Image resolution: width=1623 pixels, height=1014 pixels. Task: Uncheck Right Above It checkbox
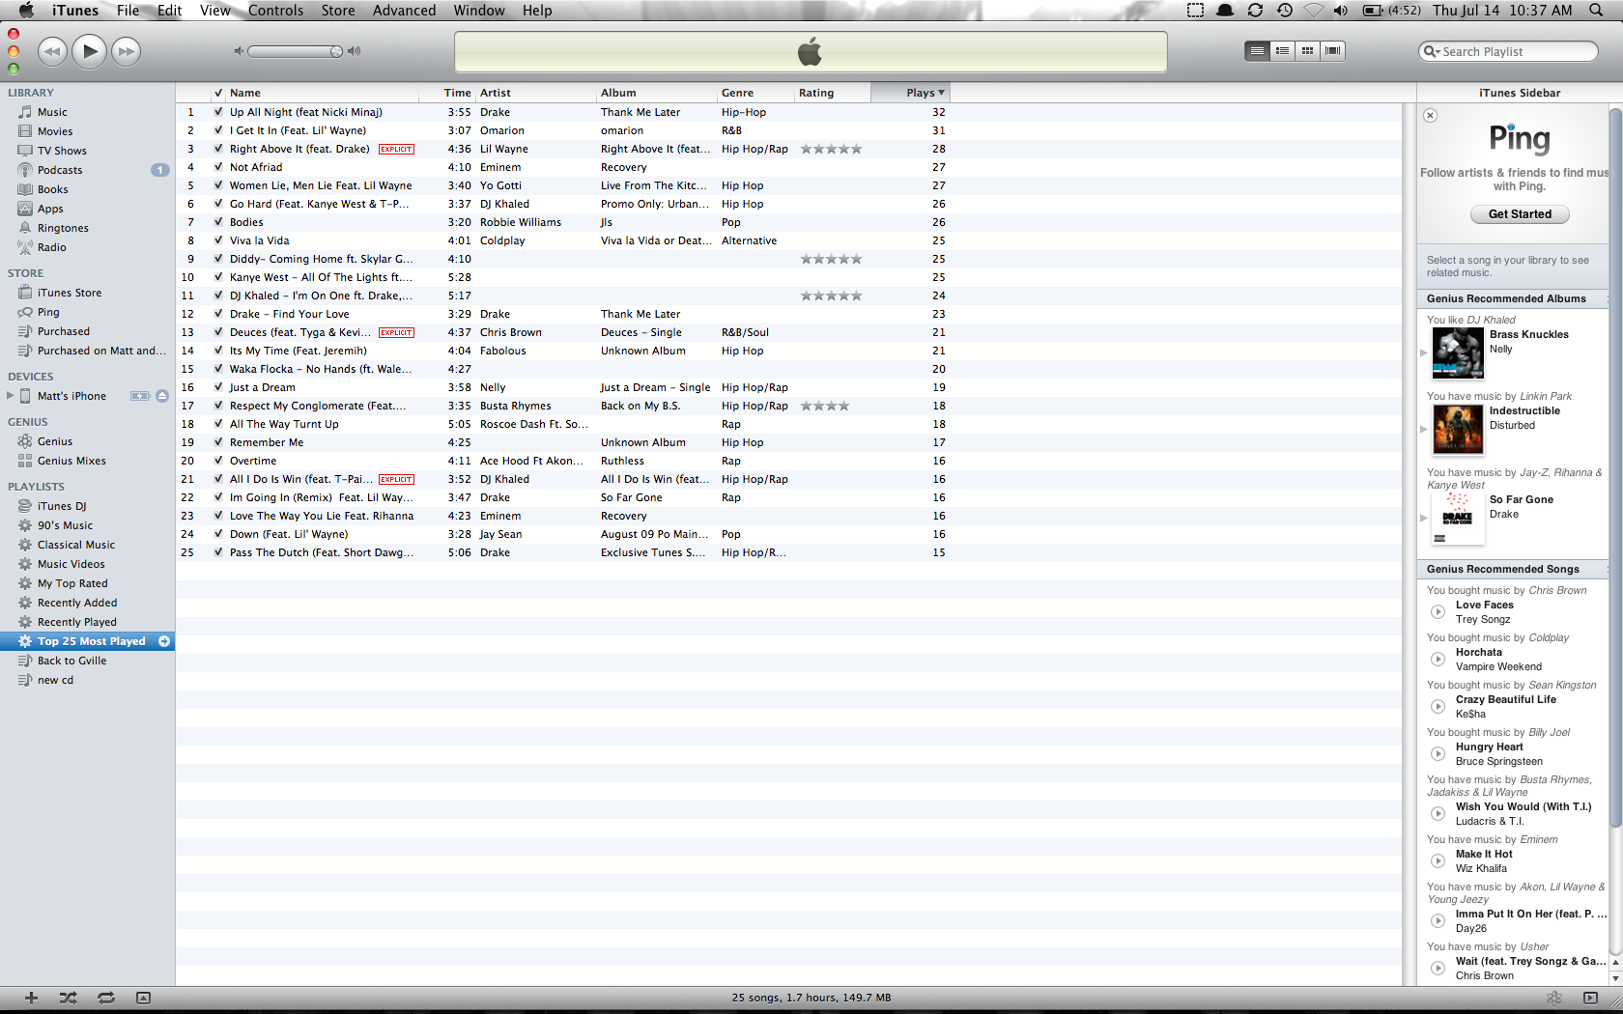point(218,149)
